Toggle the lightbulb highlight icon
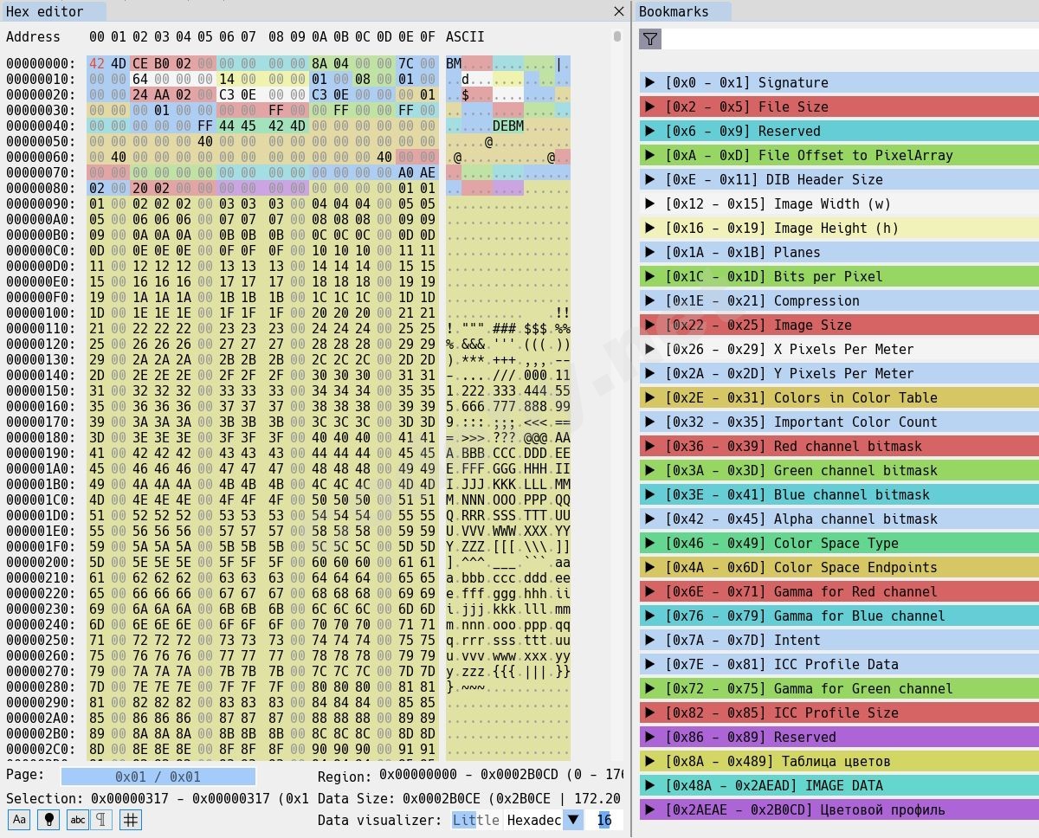Viewport: 1039px width, 838px height. (48, 820)
